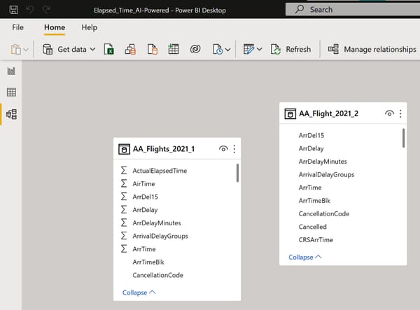420x310 pixels.
Task: Open the Excel workbook data source
Action: coord(109,50)
